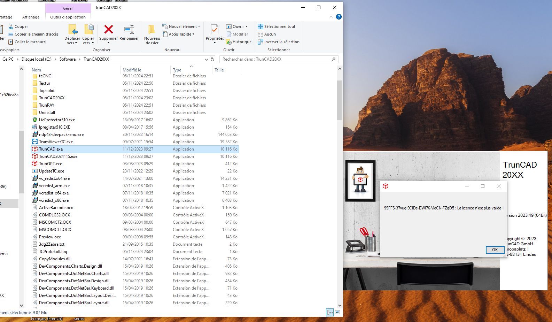The height and width of the screenshot is (322, 552).
Task: Switch to the Affichage tab
Action: [x=31, y=17]
